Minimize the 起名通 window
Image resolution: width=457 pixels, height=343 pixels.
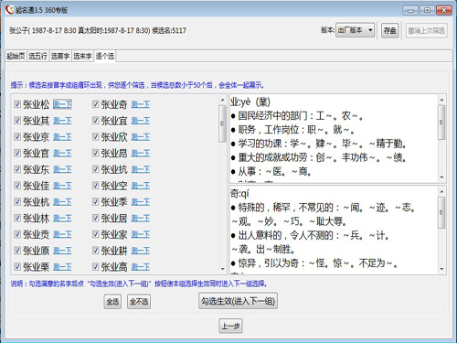pos(410,11)
